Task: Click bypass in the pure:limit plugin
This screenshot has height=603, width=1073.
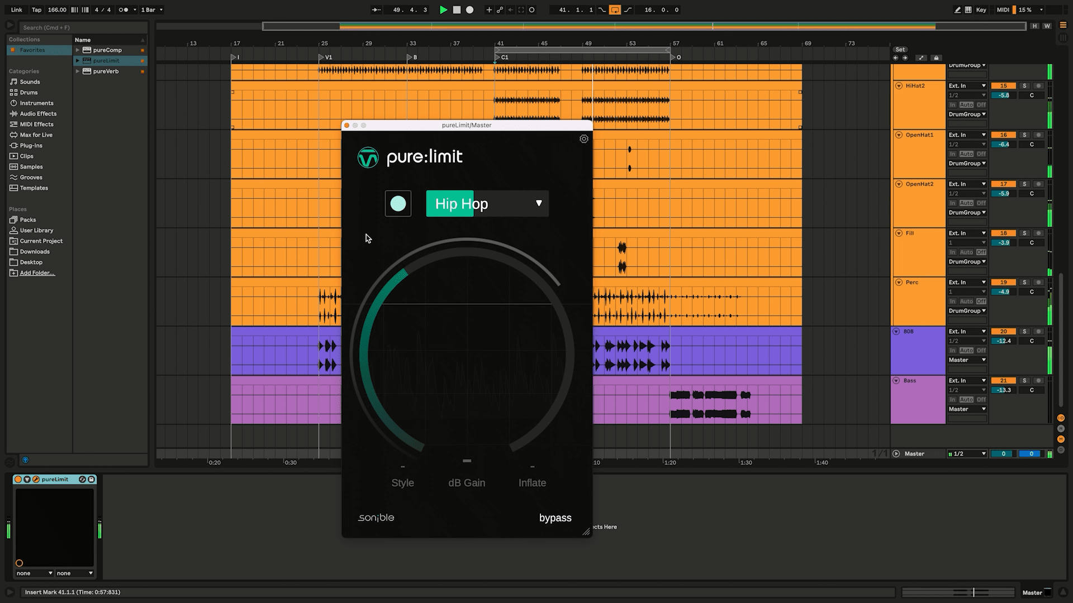Action: click(x=555, y=518)
